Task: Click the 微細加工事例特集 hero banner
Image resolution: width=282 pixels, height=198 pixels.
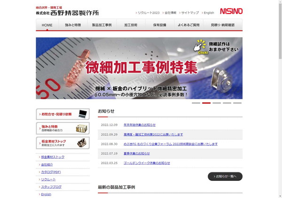Action: [139, 68]
